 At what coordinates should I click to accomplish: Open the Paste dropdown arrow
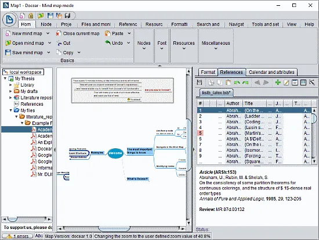click(x=129, y=34)
